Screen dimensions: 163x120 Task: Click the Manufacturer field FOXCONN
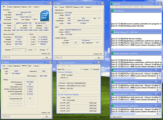[x=83, y=13]
